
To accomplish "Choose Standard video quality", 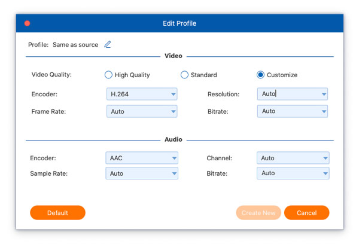I will [x=185, y=75].
